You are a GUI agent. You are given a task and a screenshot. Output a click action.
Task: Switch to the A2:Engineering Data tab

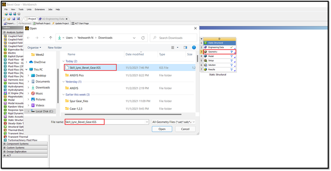(x=53, y=19)
